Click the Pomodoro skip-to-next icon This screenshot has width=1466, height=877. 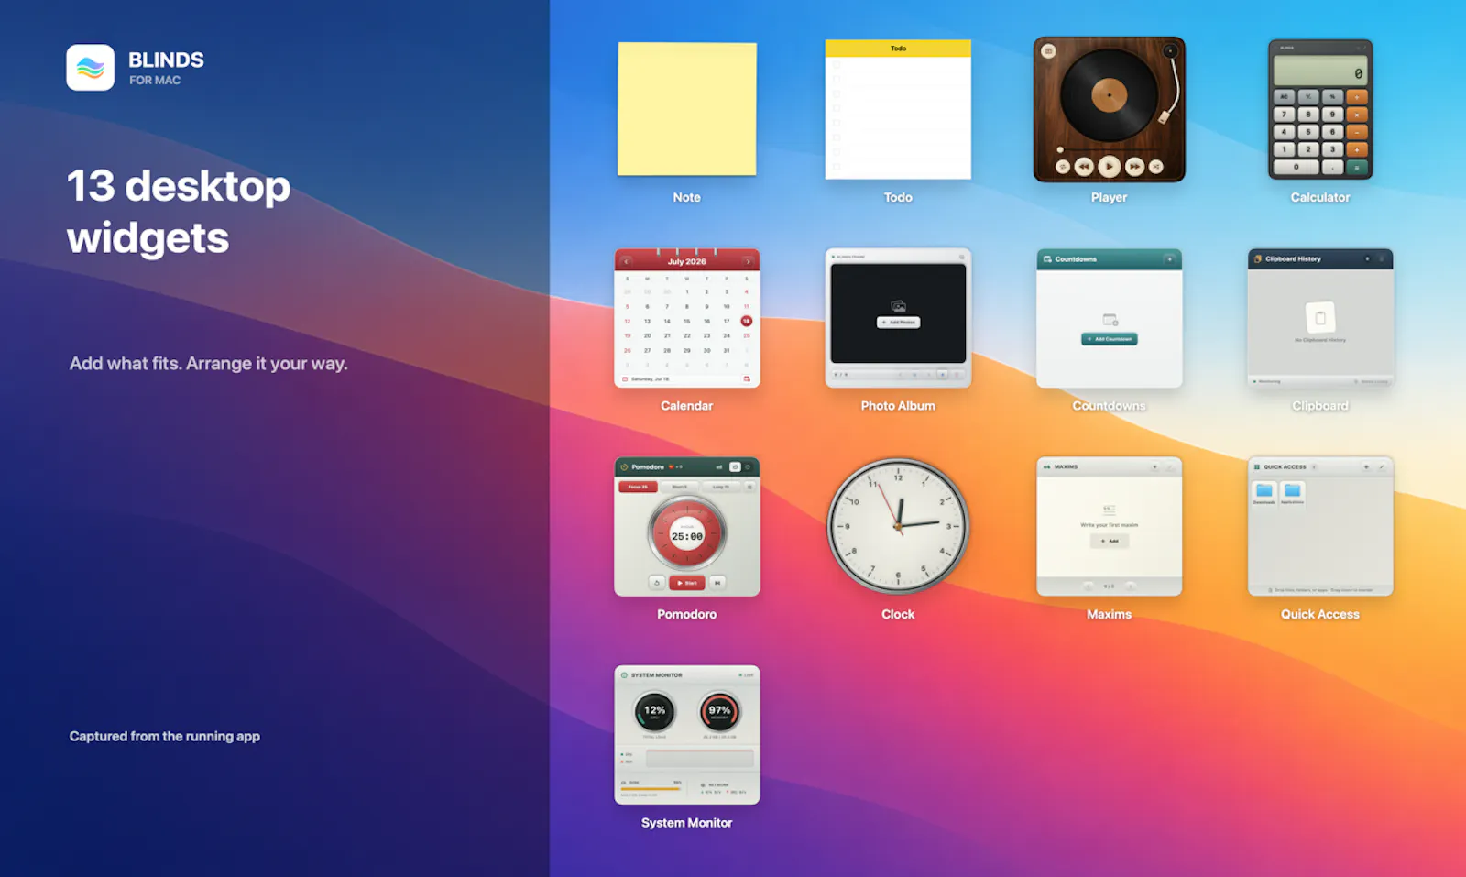(717, 583)
